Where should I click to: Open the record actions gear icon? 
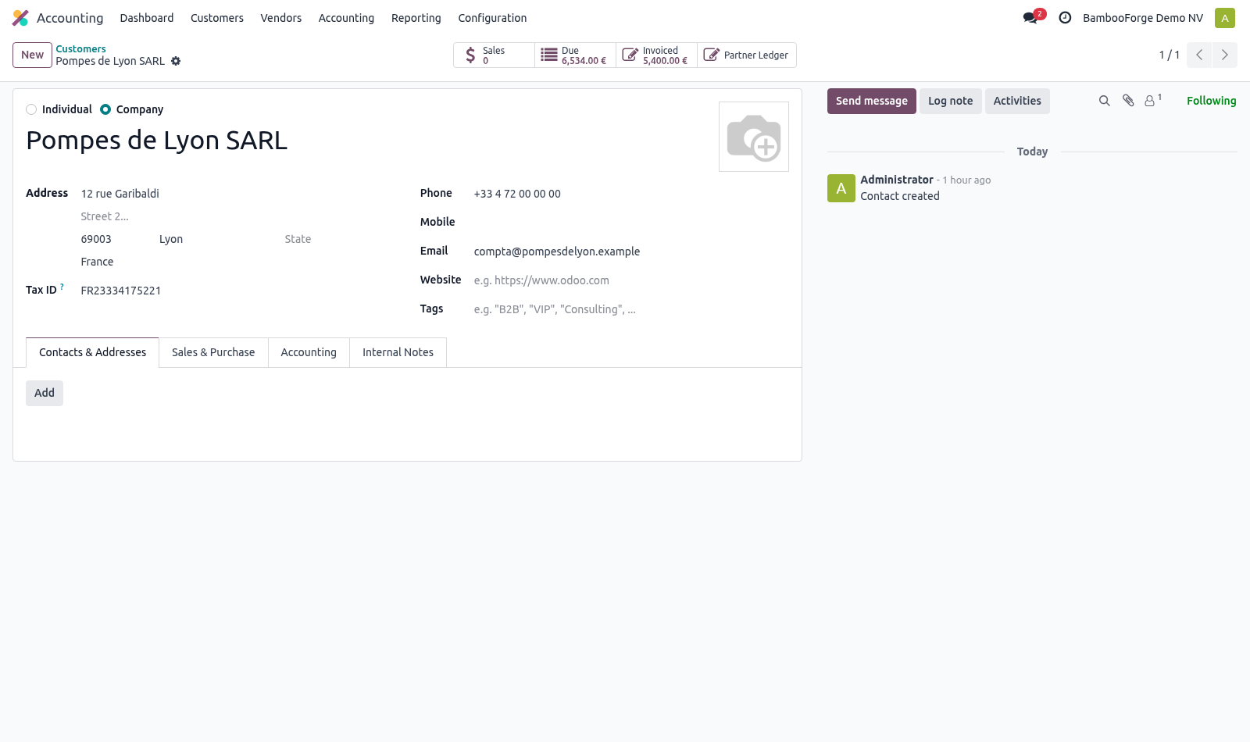pyautogui.click(x=176, y=61)
